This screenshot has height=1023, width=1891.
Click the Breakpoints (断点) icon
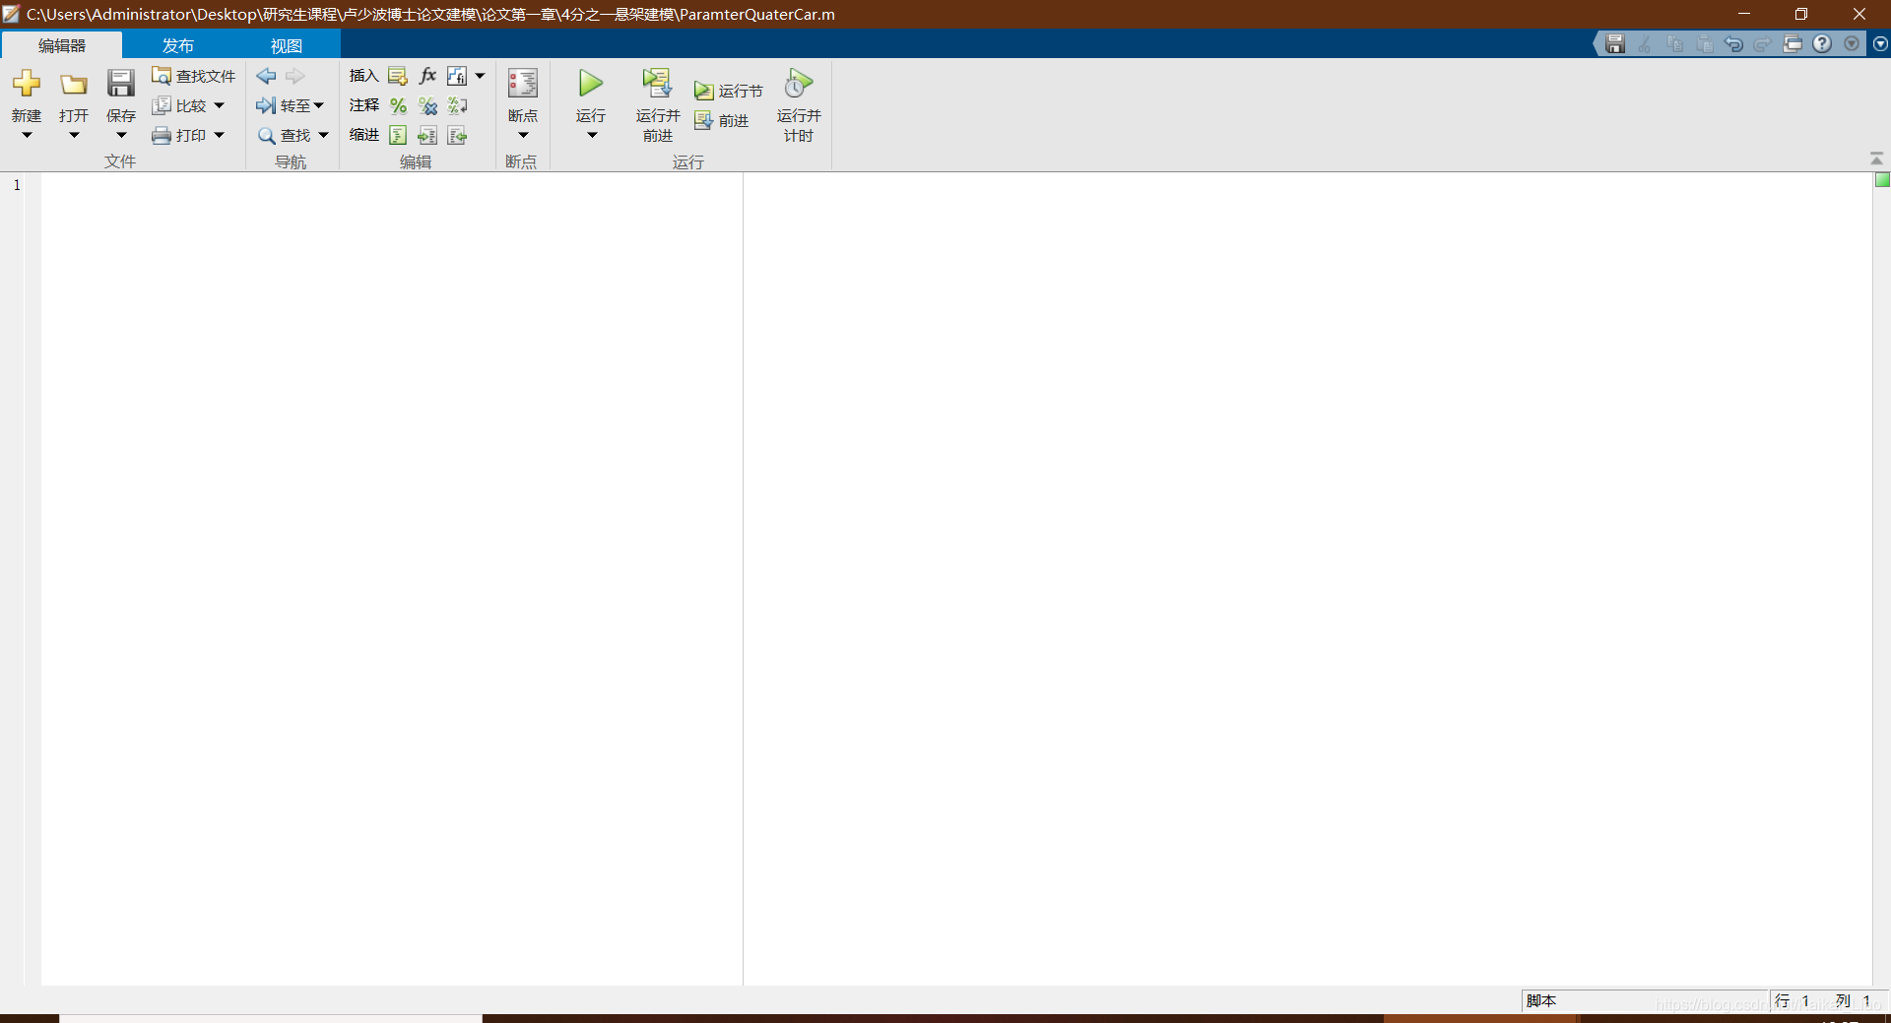click(x=523, y=84)
